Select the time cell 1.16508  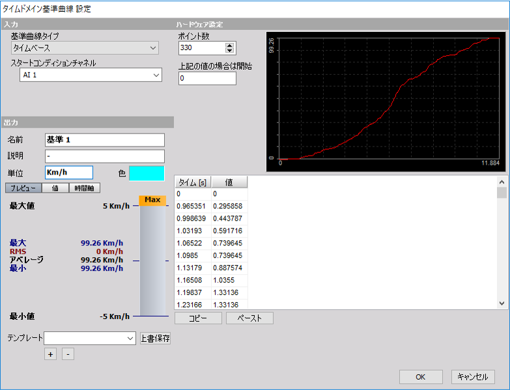coord(193,281)
